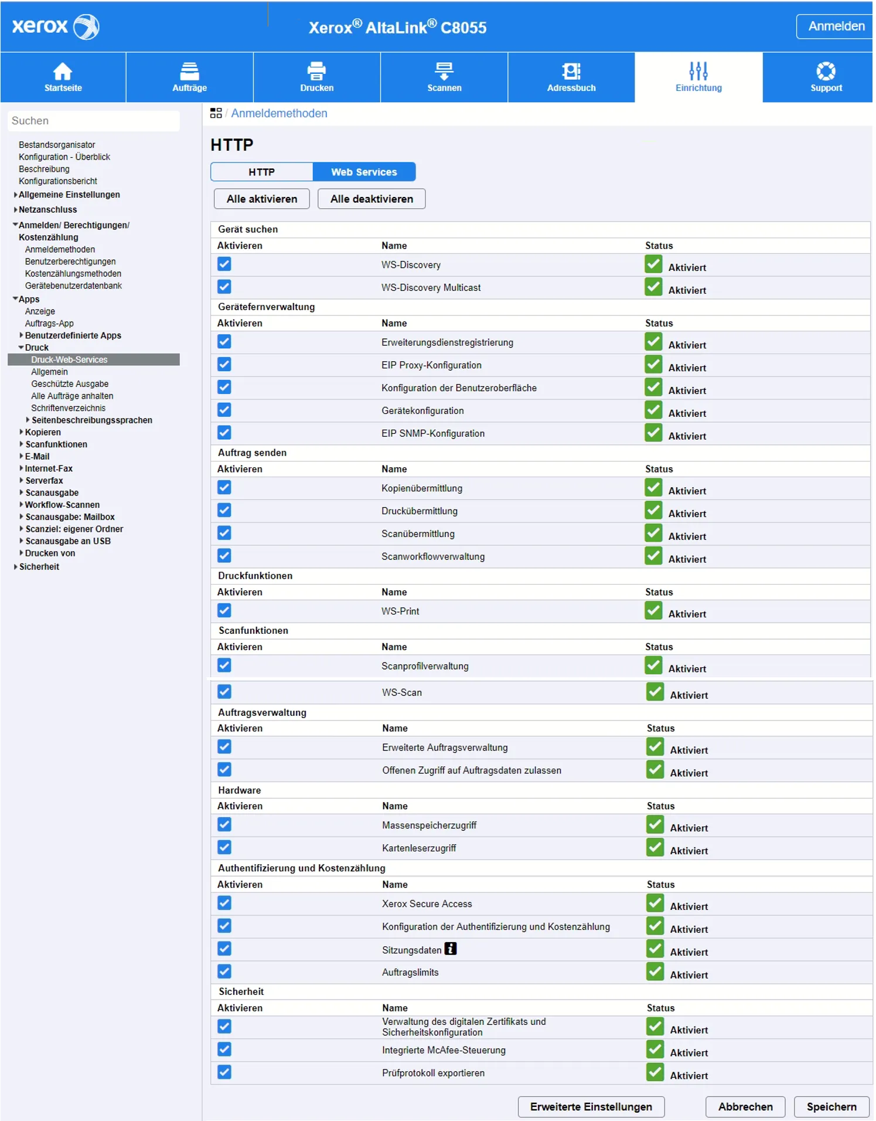Expand Allgemeine Einstellungen in the sidebar

tap(16, 195)
